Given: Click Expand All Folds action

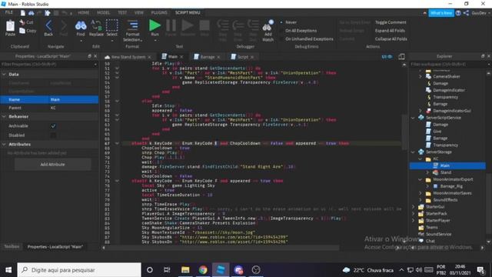Looking at the screenshot, I should [x=390, y=31].
